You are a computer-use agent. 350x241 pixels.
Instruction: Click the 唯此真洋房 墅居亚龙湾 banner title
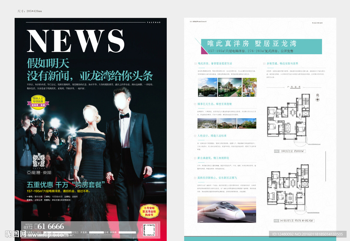(x=252, y=43)
